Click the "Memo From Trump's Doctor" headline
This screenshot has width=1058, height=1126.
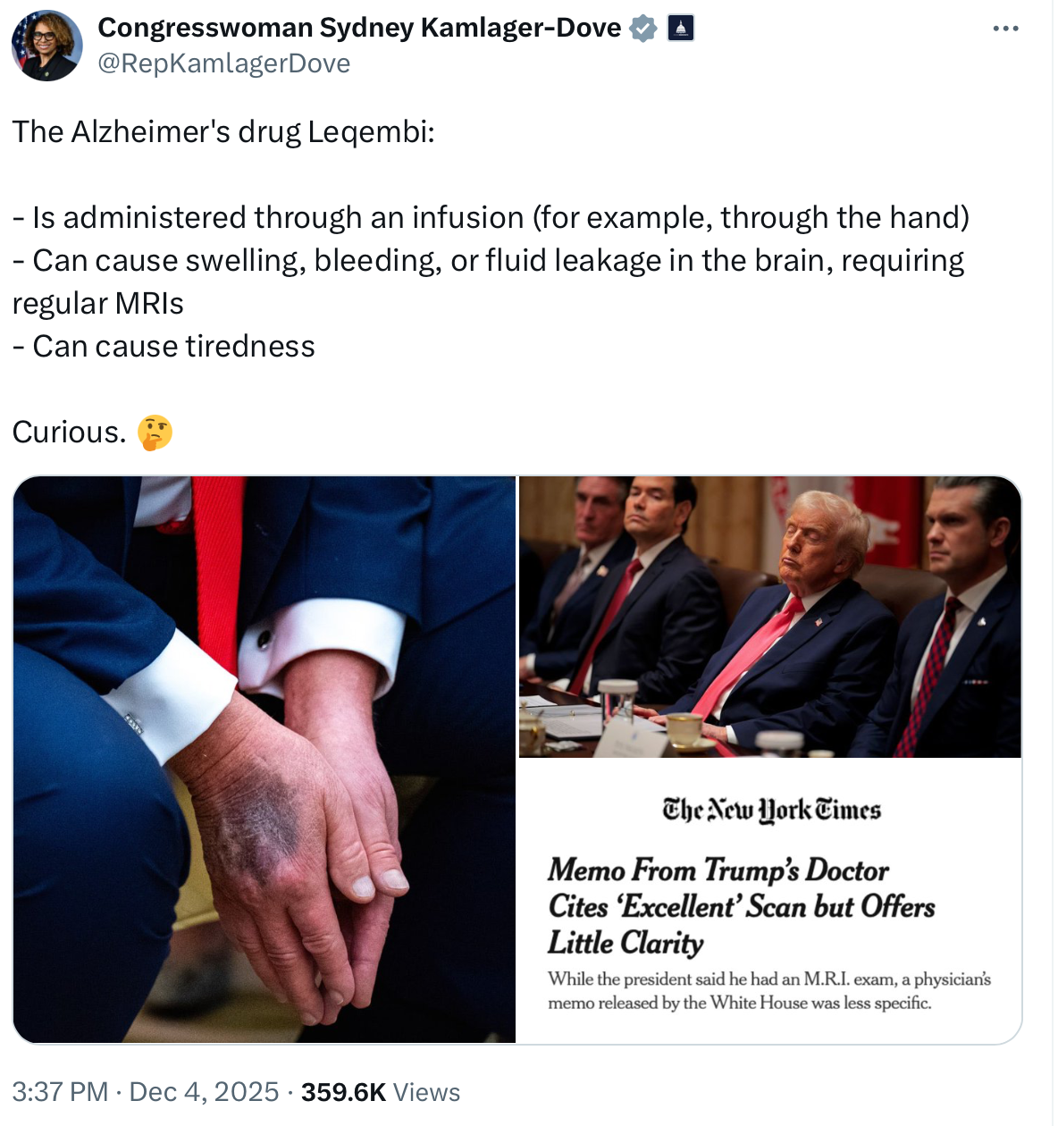[718, 870]
